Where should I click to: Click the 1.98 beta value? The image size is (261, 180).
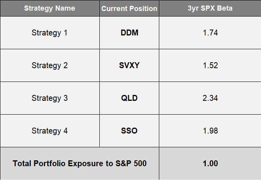point(210,131)
